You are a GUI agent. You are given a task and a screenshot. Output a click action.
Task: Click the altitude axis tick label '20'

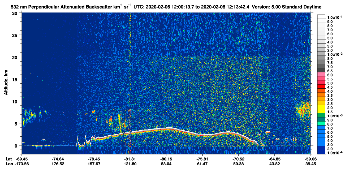[15, 57]
